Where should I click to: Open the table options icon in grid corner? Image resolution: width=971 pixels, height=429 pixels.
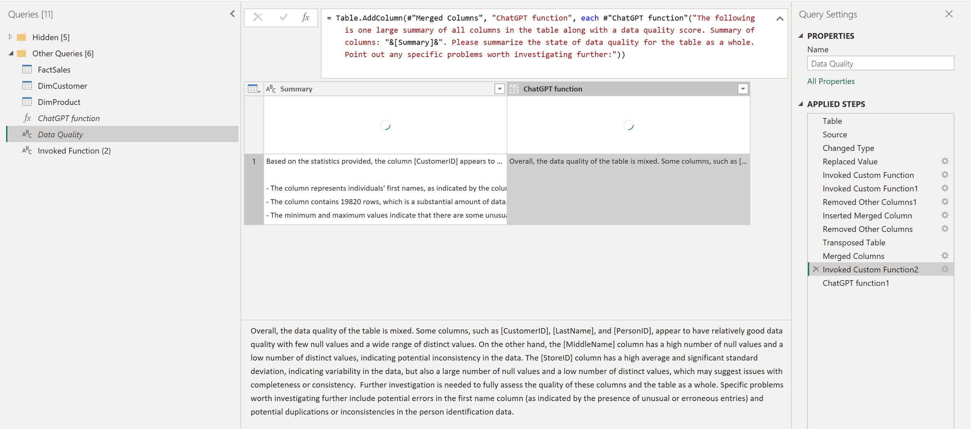pyautogui.click(x=254, y=89)
